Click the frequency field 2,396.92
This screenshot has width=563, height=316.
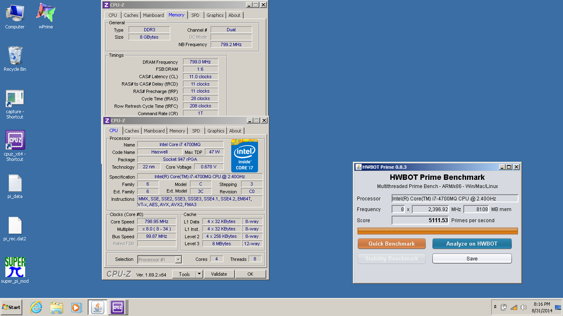click(431, 209)
